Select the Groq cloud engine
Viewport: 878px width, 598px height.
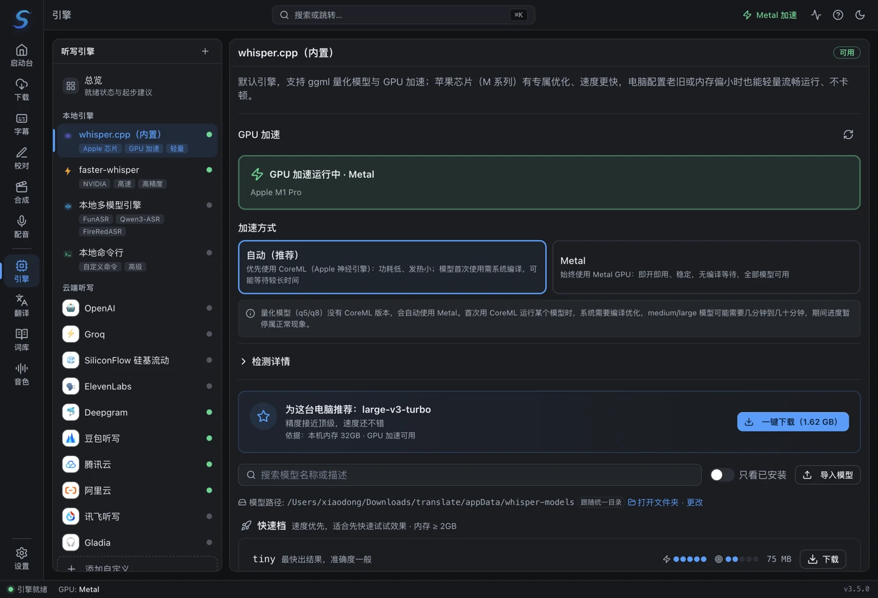pyautogui.click(x=138, y=334)
